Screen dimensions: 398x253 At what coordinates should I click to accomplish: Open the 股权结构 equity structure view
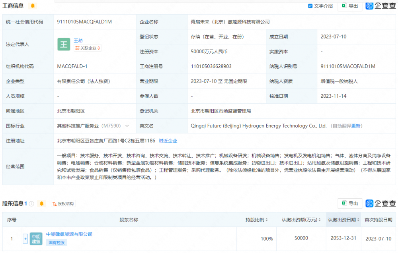click(63, 204)
